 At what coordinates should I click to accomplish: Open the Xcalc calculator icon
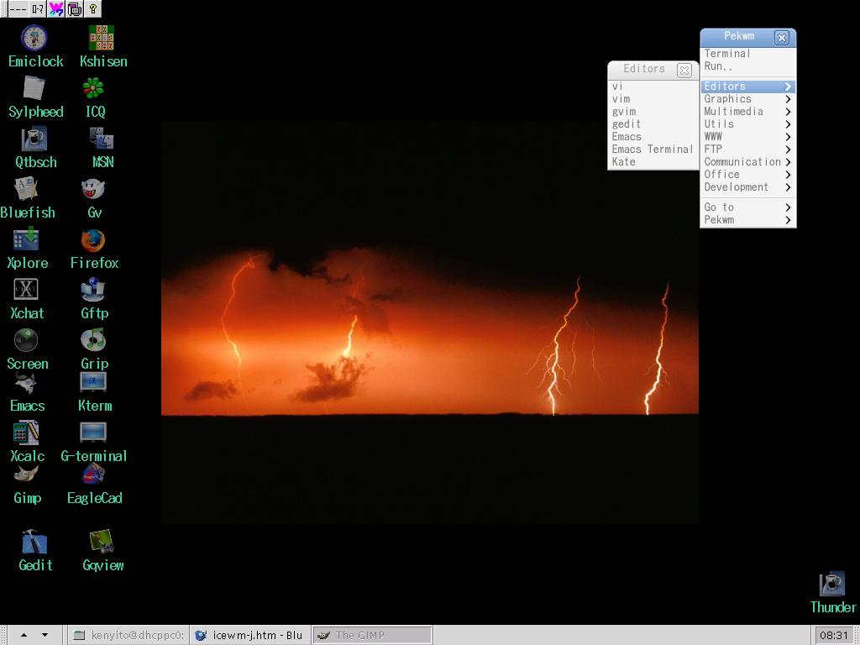[26, 433]
